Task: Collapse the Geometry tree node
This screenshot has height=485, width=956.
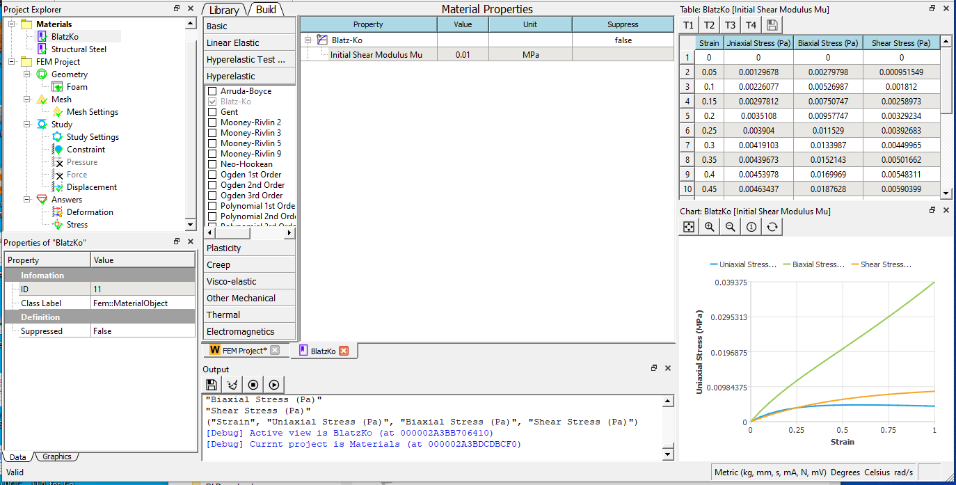Action: click(27, 74)
